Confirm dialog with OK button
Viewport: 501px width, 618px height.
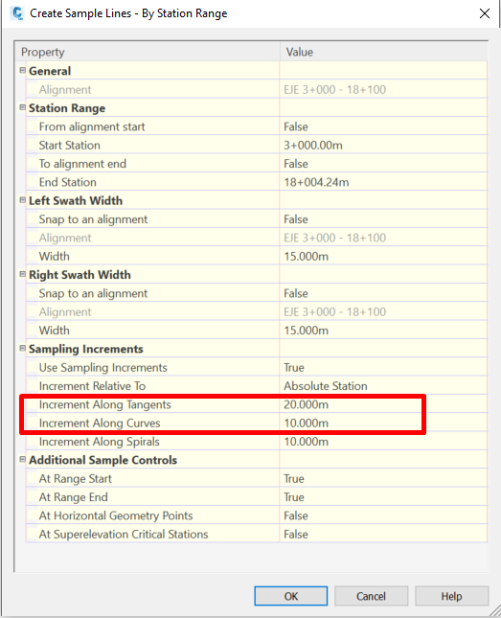tap(291, 596)
